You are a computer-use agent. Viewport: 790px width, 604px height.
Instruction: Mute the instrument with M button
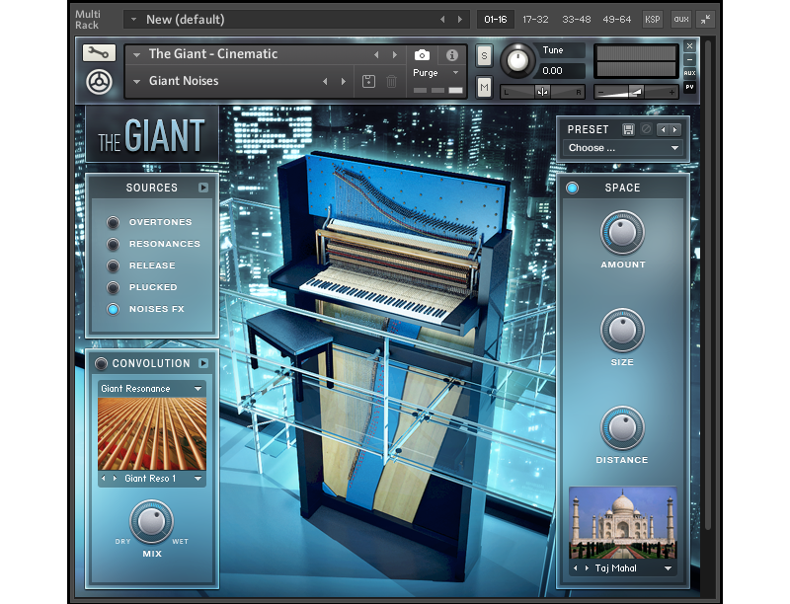(484, 88)
